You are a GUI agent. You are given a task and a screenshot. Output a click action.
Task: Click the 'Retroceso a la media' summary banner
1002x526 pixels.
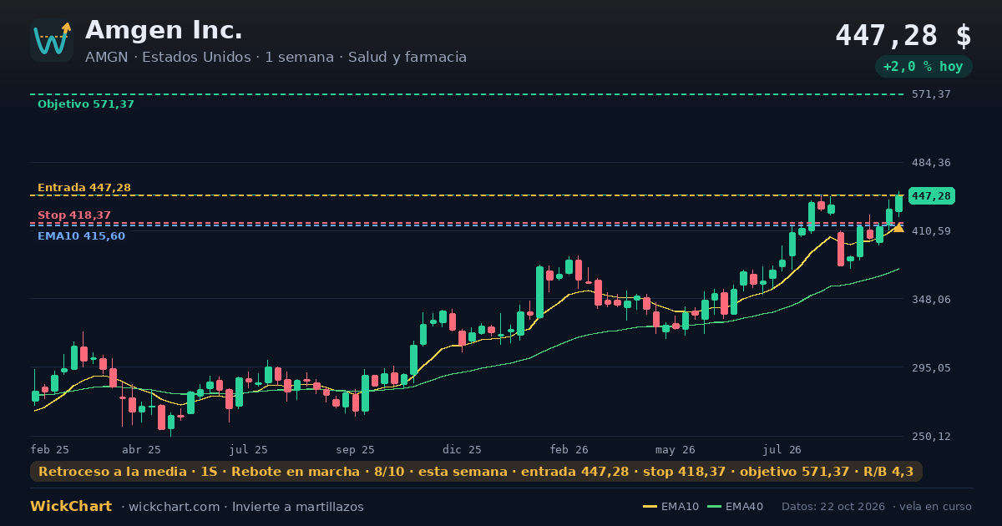pos(476,472)
